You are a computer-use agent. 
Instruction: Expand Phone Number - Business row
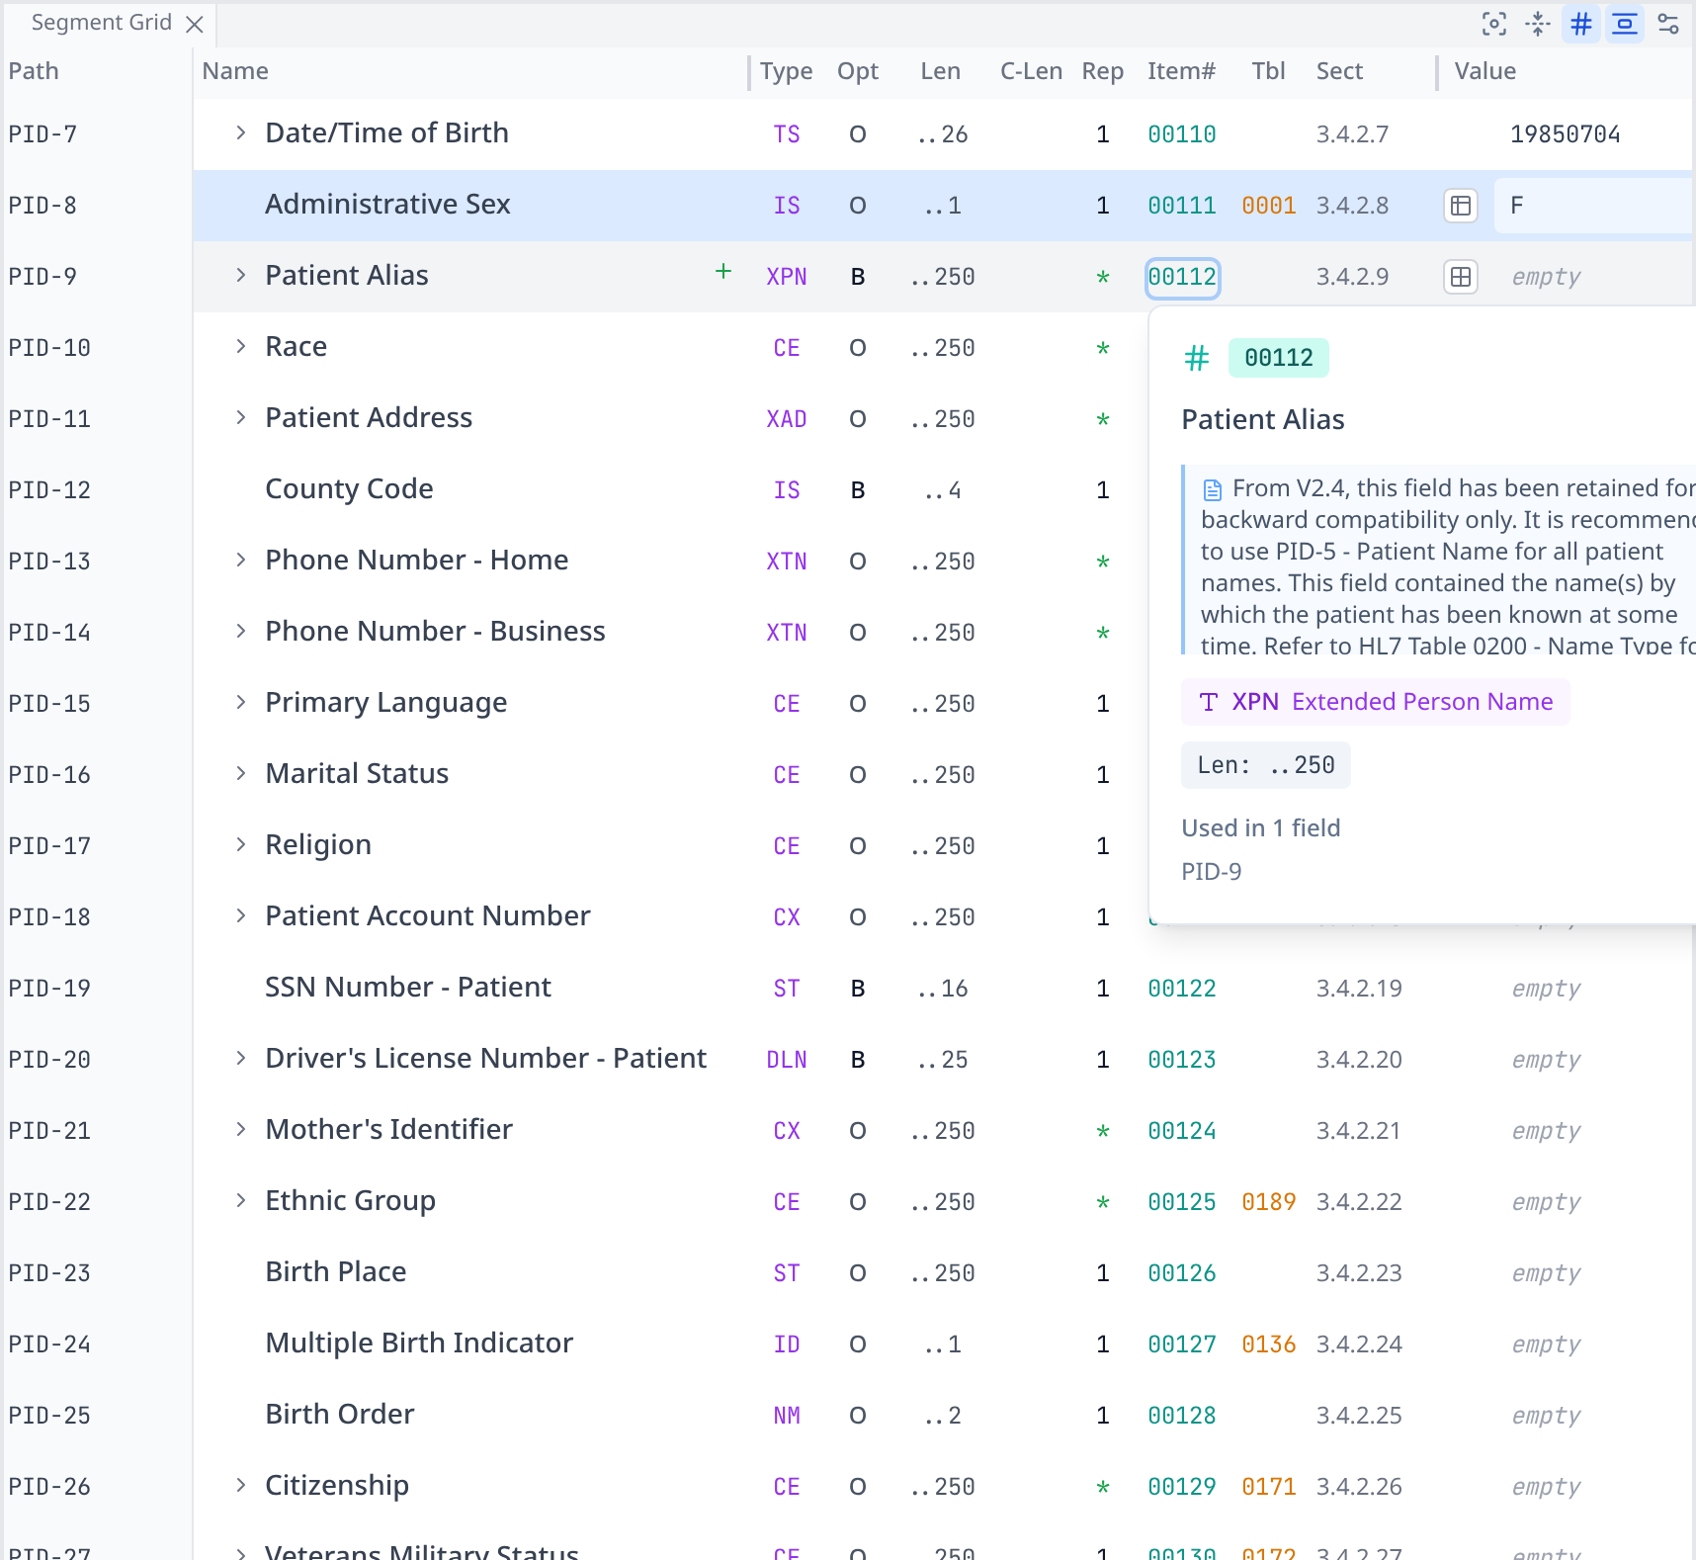point(240,631)
